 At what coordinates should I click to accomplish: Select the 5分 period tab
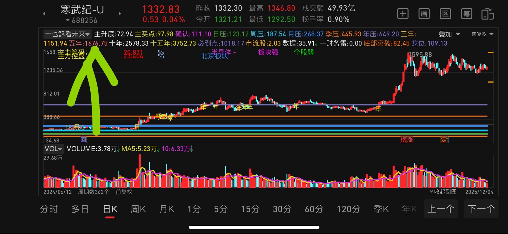coord(221,209)
